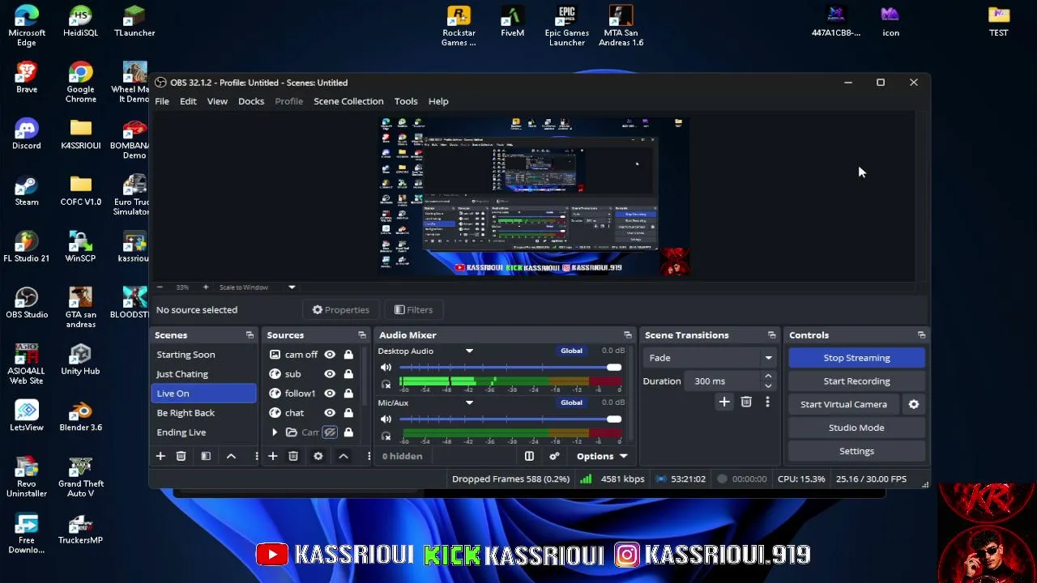The image size is (1037, 583).
Task: Expand the Cam group in Sources
Action: [x=275, y=432]
